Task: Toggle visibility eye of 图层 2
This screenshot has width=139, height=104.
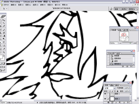Action: pos(105,99)
